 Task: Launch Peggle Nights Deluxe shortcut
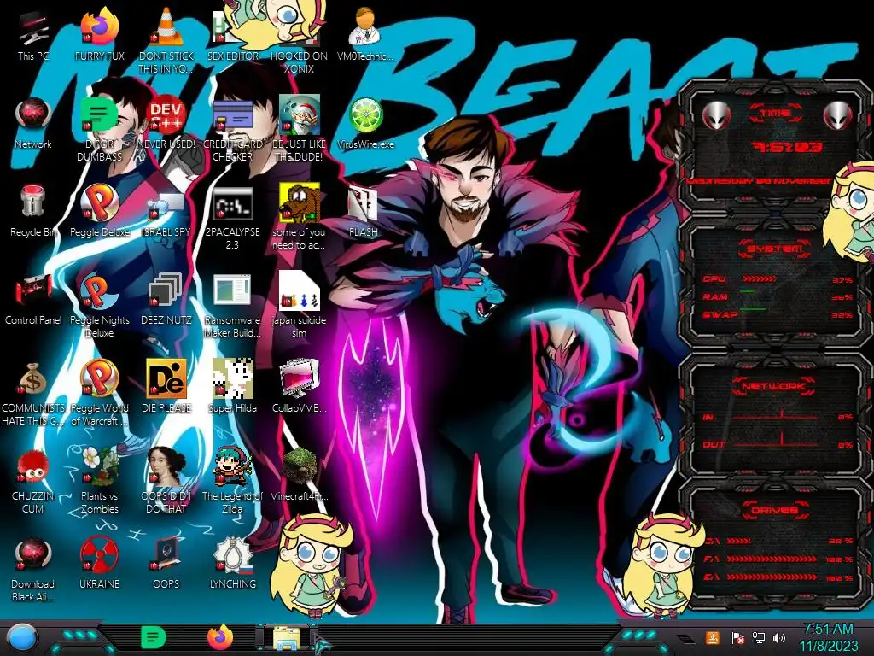tap(99, 291)
